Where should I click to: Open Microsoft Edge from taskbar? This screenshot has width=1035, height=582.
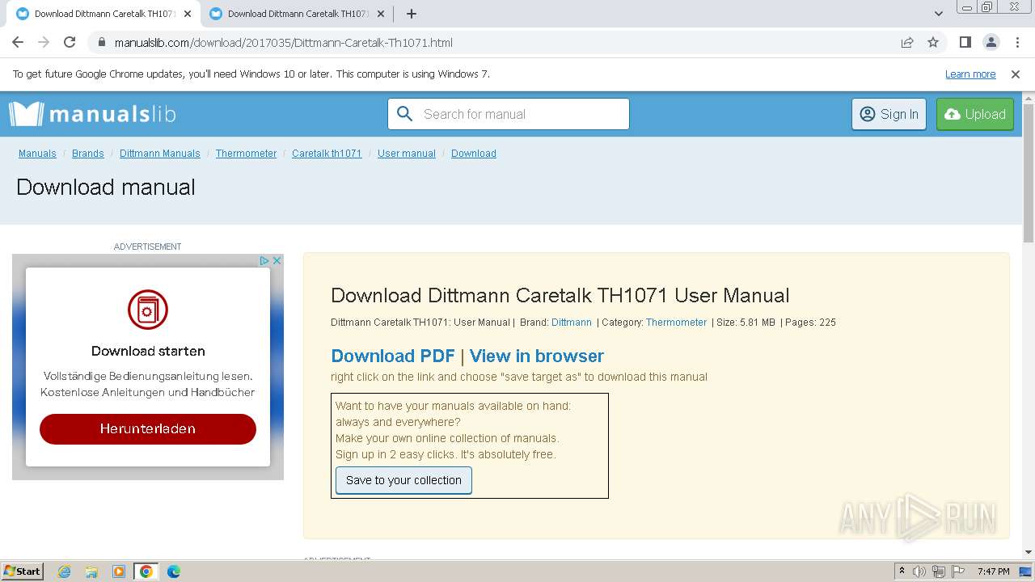point(174,571)
